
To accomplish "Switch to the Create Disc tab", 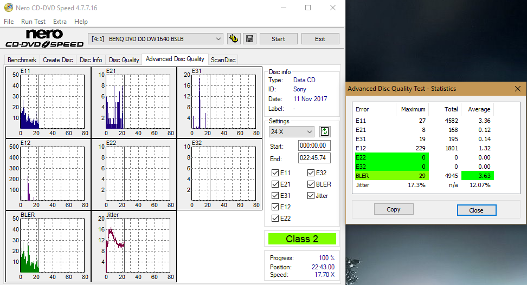I will tap(58, 60).
